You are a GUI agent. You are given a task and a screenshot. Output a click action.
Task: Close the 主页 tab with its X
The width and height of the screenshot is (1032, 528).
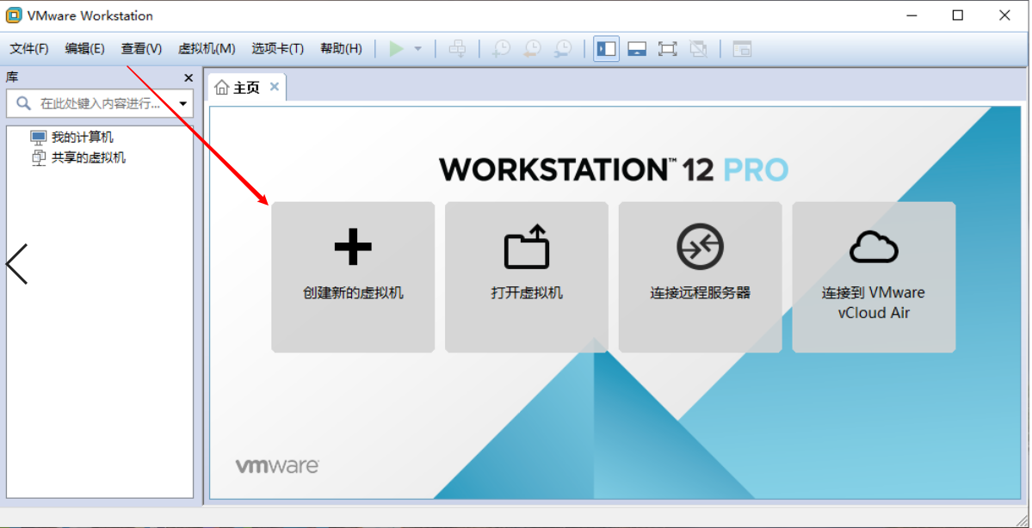[275, 87]
